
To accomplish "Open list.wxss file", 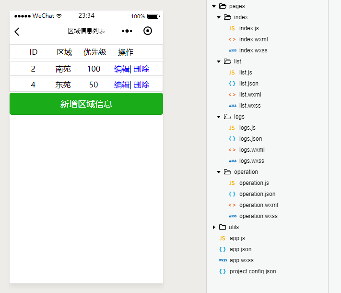I will (x=250, y=106).
